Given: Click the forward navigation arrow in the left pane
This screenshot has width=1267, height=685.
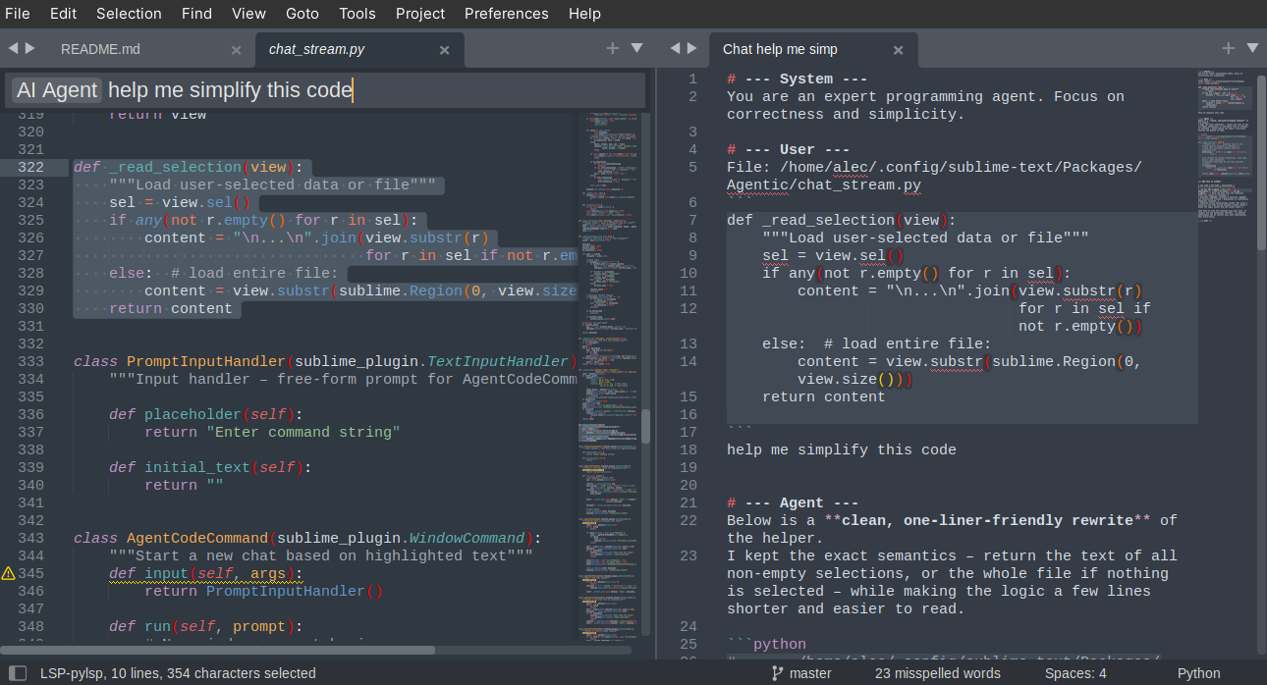Looking at the screenshot, I should click(29, 47).
